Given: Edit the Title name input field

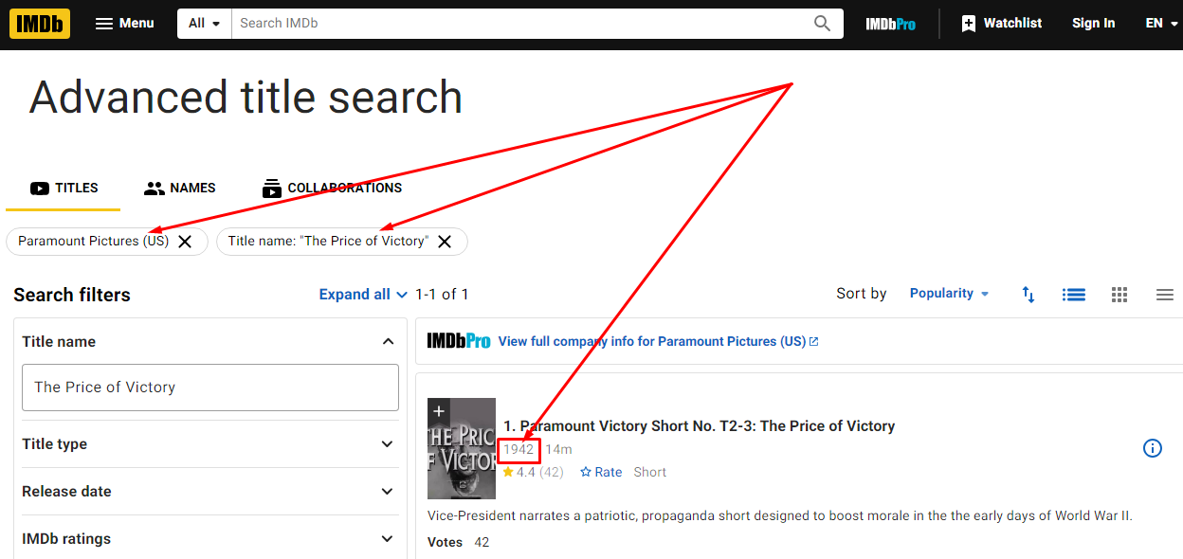Looking at the screenshot, I should (x=210, y=388).
